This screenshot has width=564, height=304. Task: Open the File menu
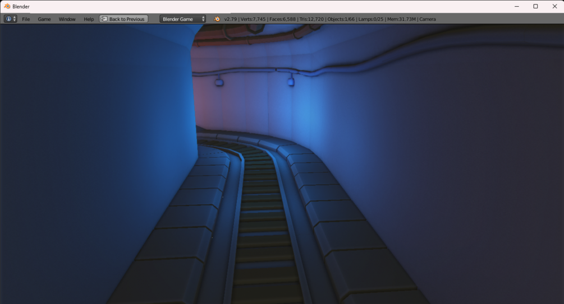pos(26,20)
